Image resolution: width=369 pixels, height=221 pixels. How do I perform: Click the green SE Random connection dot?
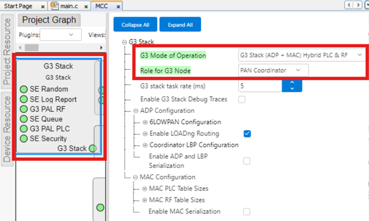[x=24, y=89]
